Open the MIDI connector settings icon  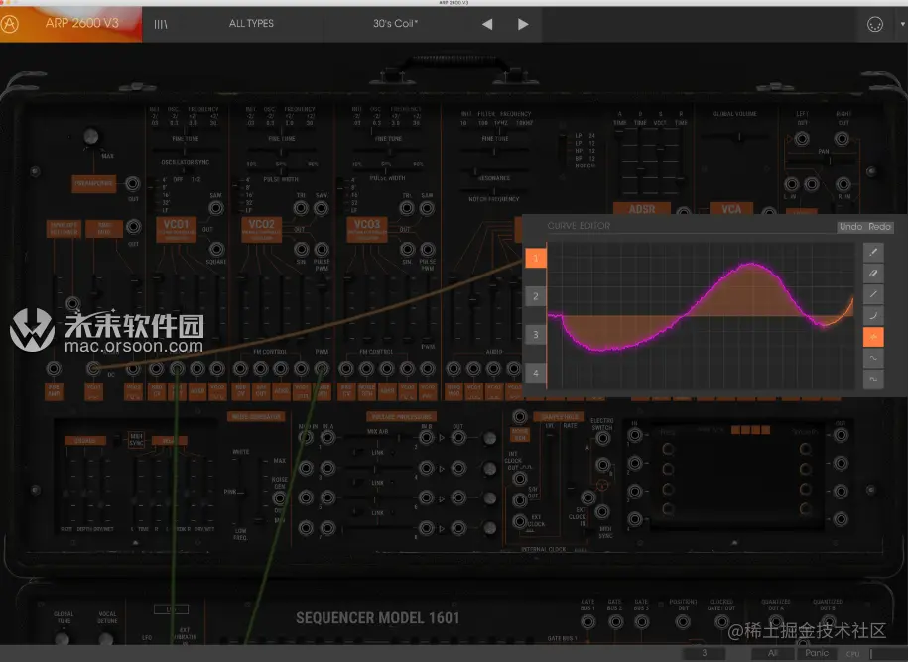[875, 25]
